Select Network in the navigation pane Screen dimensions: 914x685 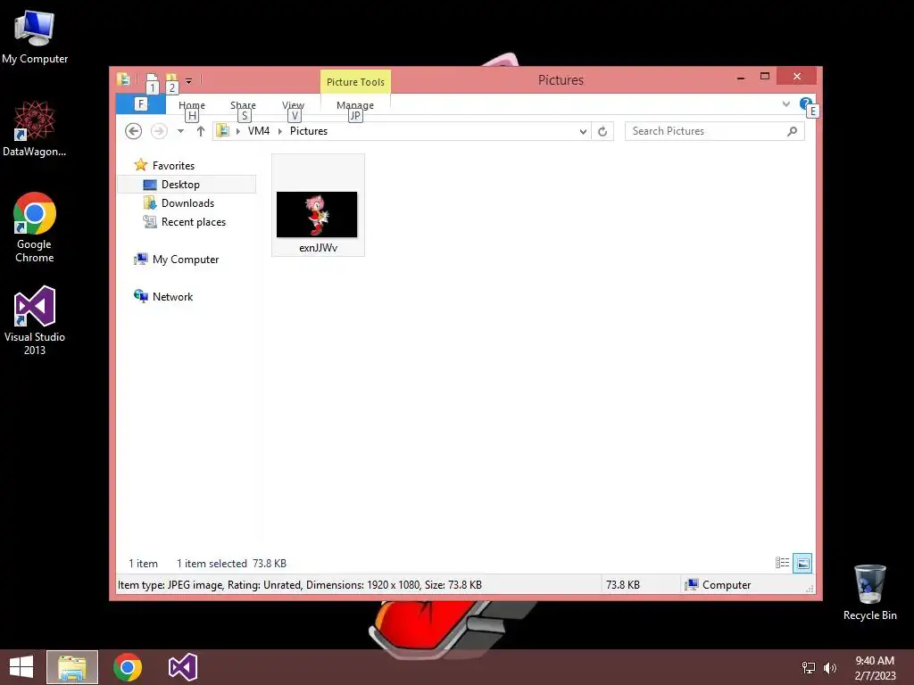click(172, 296)
